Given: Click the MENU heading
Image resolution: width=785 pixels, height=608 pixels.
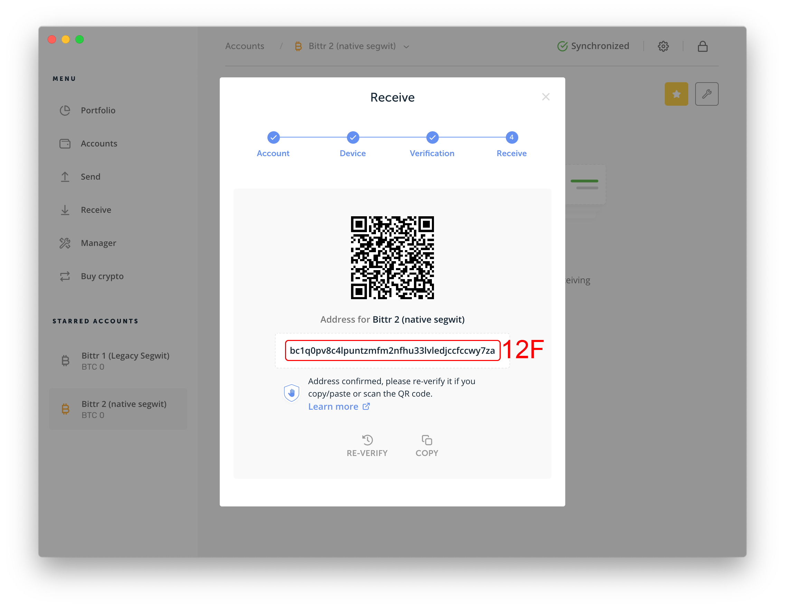Looking at the screenshot, I should (x=64, y=79).
